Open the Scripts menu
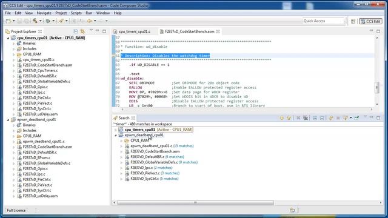 [x=76, y=13]
